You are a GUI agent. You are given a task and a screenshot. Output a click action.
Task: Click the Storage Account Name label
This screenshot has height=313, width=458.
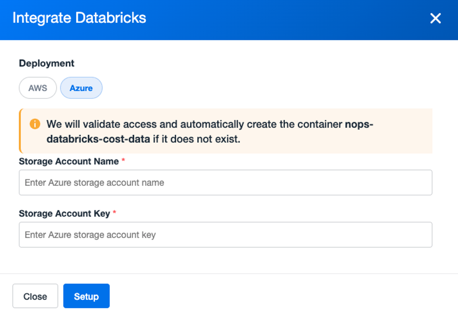pos(69,161)
